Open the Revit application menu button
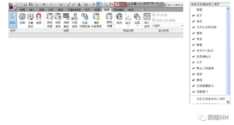 click(x=12, y=6)
